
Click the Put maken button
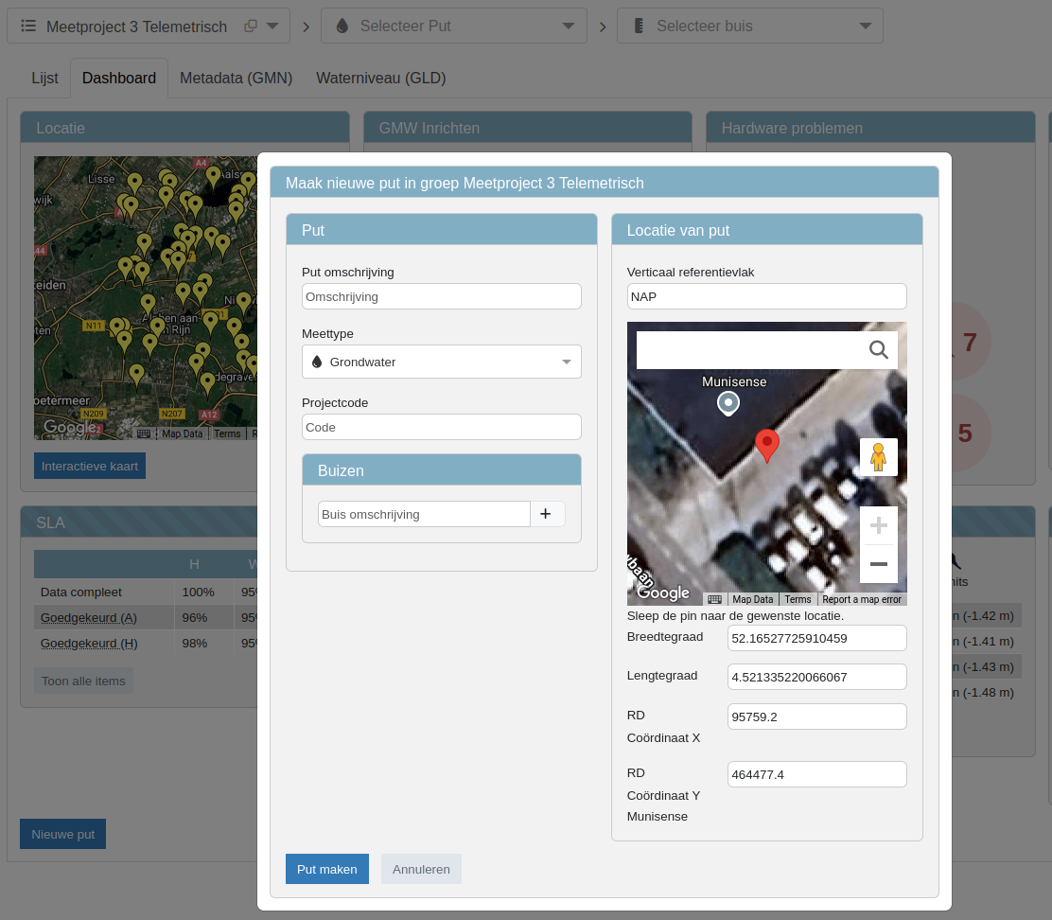(x=326, y=869)
